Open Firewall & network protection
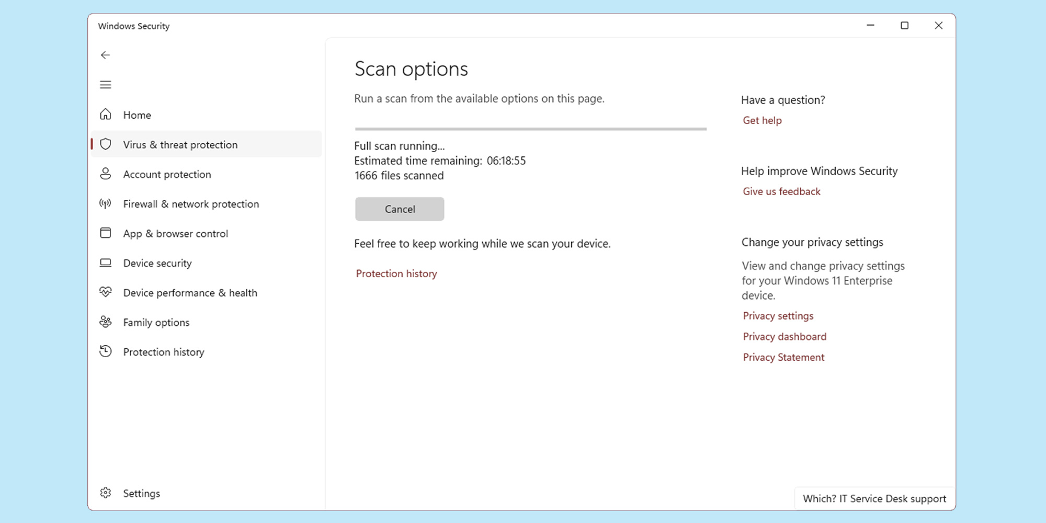The image size is (1046, 523). (191, 204)
